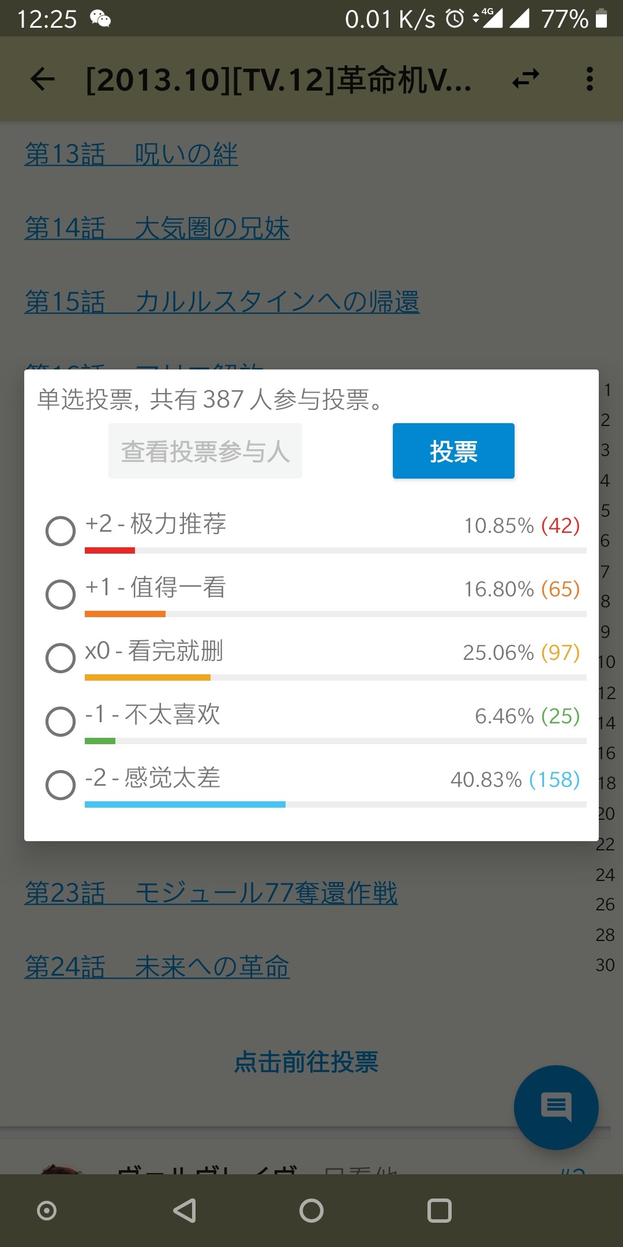
Task: Tap the 点击前往投票 link
Action: point(306,1062)
